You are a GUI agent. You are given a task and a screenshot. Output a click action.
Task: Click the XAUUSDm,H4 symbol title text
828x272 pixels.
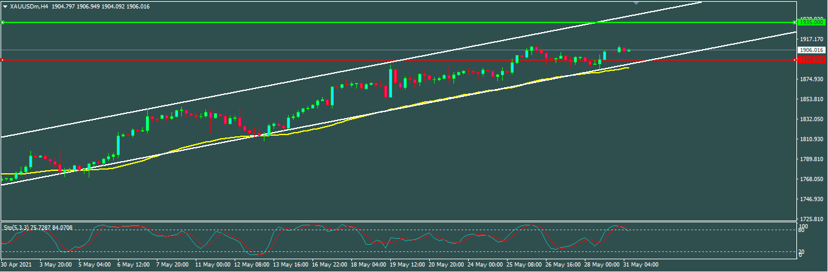click(29, 5)
